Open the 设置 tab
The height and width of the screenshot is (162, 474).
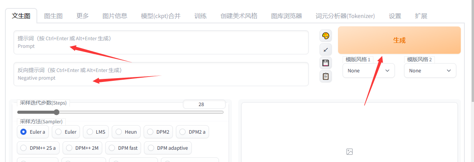click(395, 16)
